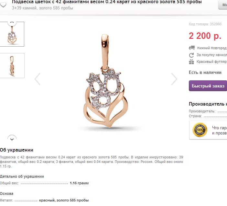
Task: Show next product photo with right arrow
Action: (174, 79)
